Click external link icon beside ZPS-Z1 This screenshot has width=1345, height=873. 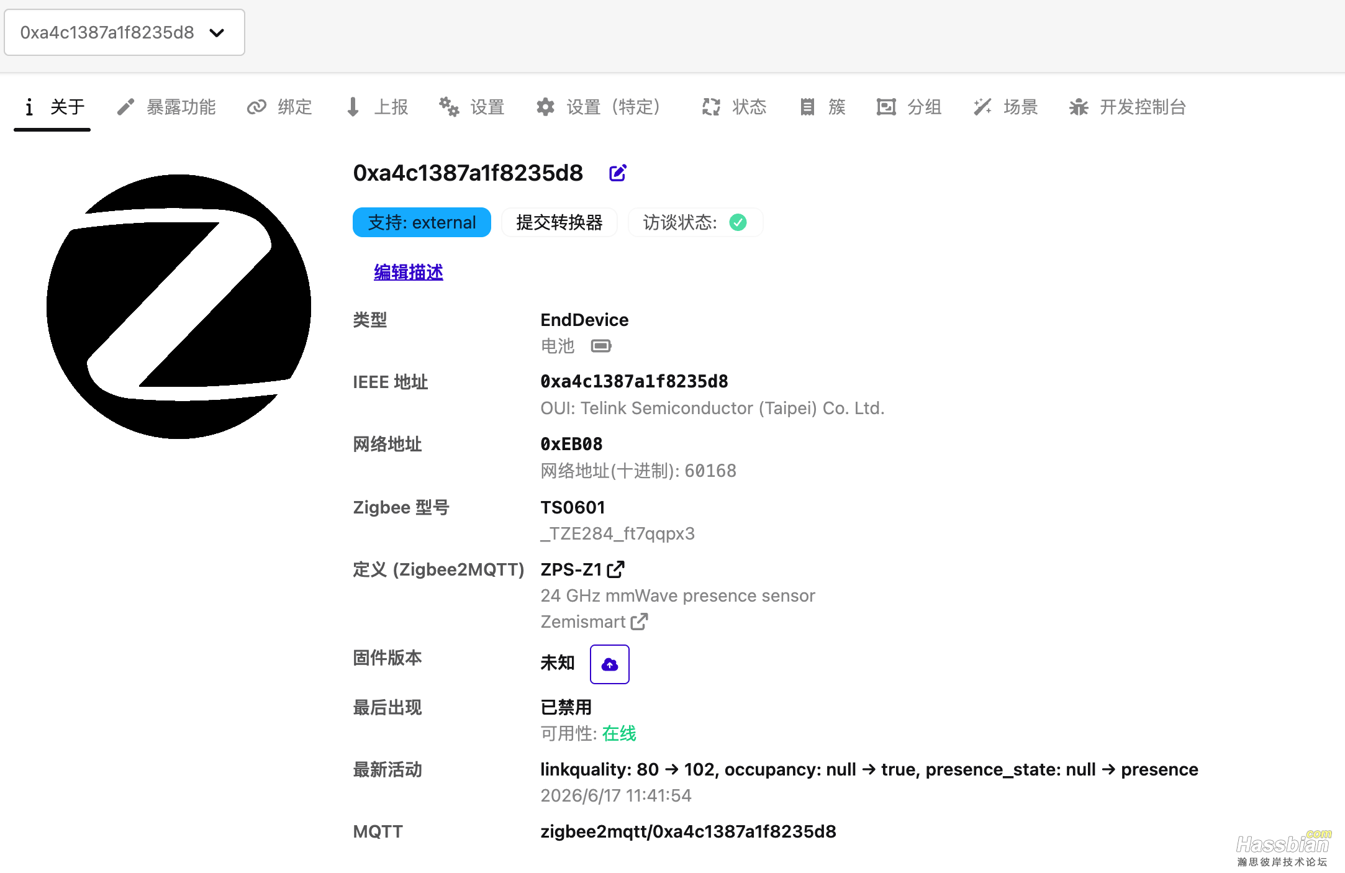(x=615, y=569)
